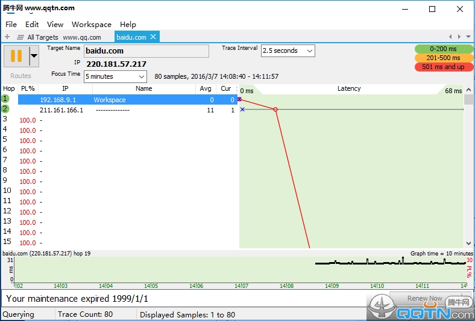The width and height of the screenshot is (475, 321).
Task: Click the Displayed Samples: 1 to 80 status
Action: tap(187, 314)
